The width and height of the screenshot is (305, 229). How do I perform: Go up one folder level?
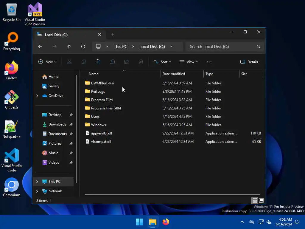(x=69, y=47)
